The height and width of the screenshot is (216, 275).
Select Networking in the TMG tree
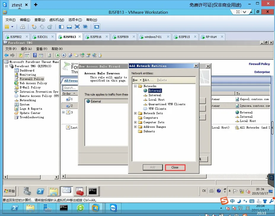pos(28,100)
